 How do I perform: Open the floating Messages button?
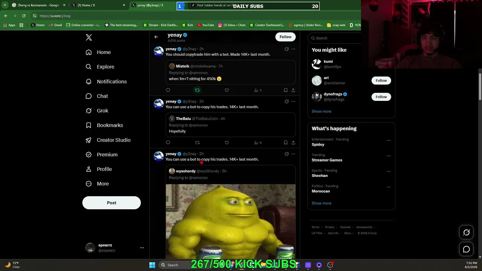466,249
